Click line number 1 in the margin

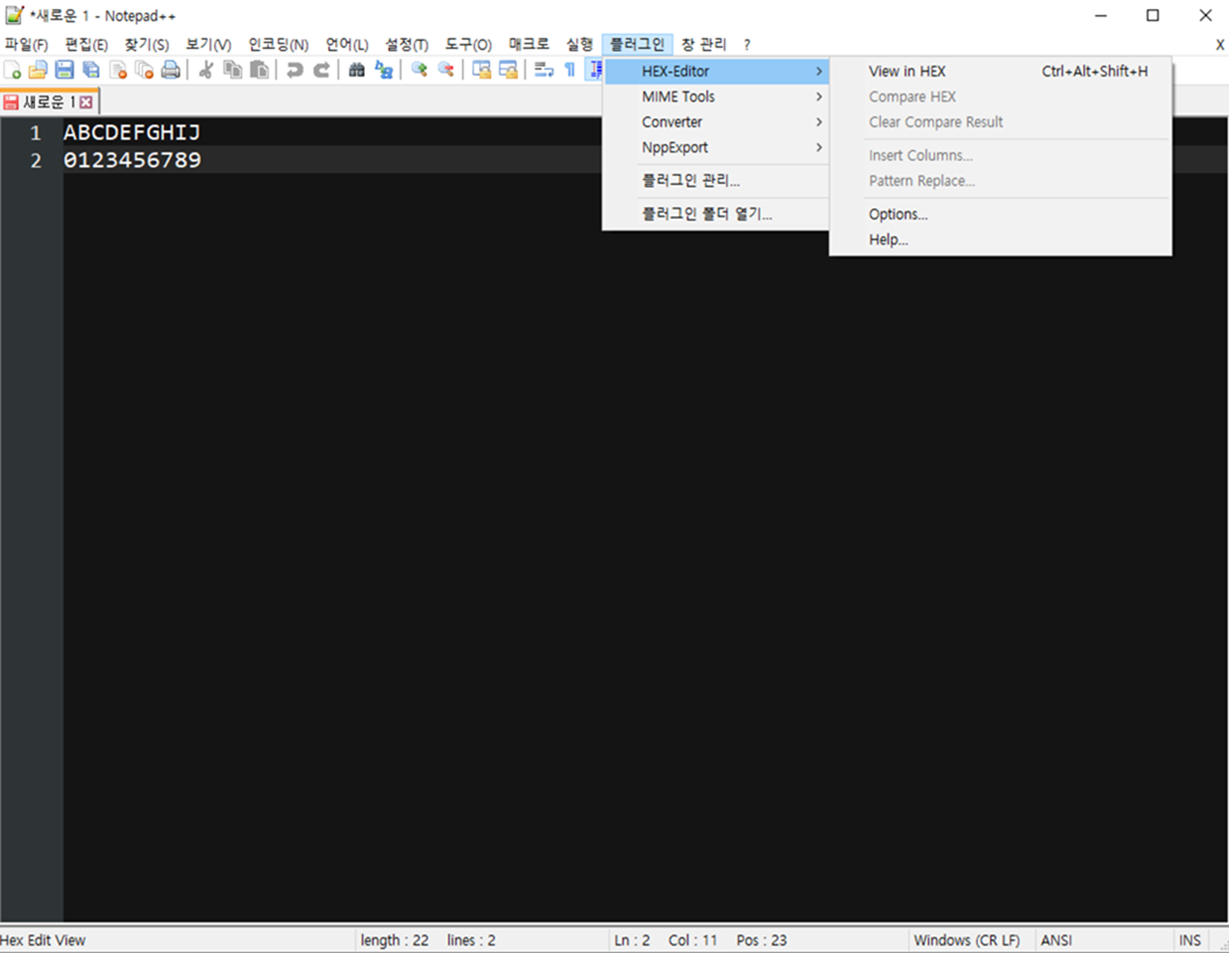coord(35,133)
